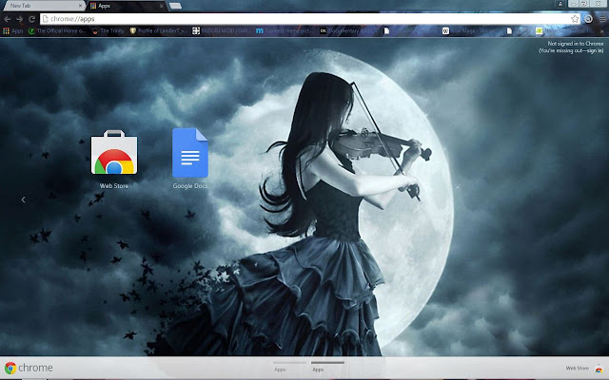Go to previous apps page with left arrow

23,199
